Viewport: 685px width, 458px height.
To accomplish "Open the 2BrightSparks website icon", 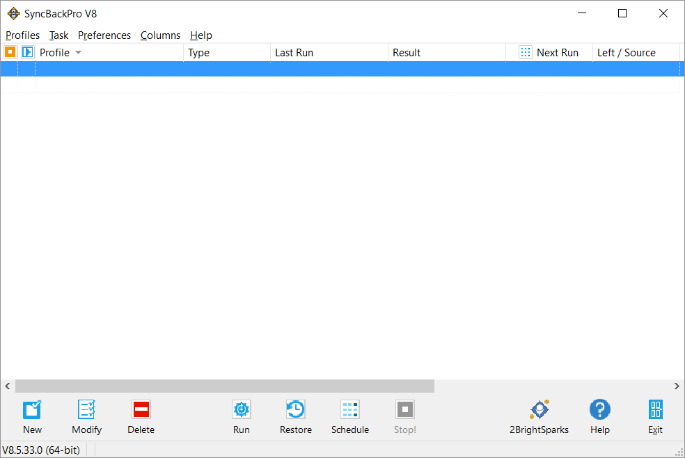I will point(540,409).
